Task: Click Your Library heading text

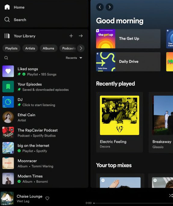Action: click(x=25, y=36)
